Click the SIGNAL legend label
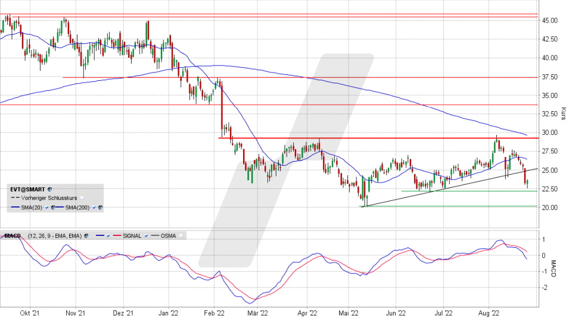572x321 pixels. pos(132,236)
